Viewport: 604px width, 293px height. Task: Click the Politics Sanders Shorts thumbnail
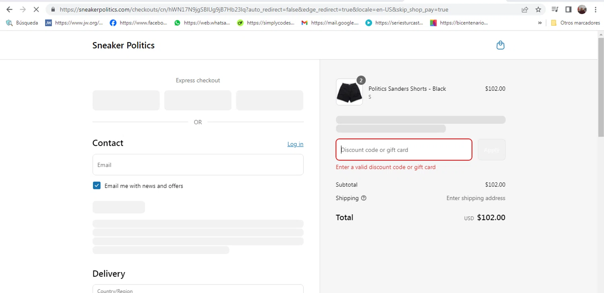pos(349,92)
